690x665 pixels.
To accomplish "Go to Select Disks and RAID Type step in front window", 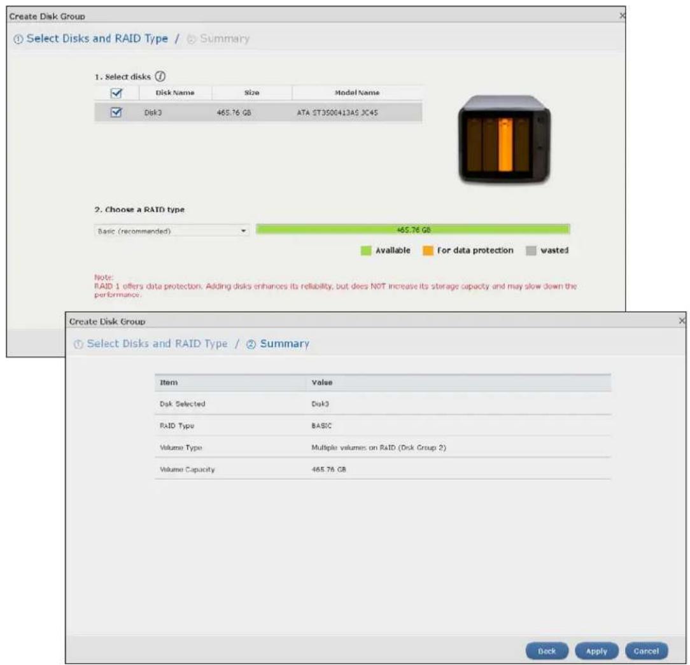I will (151, 344).
